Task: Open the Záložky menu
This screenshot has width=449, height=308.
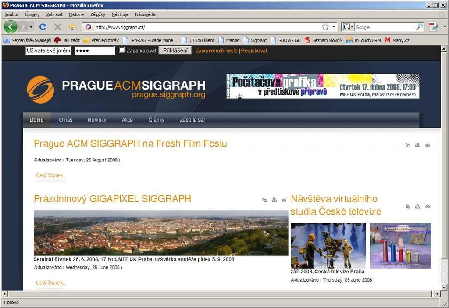Action: pyautogui.click(x=98, y=14)
